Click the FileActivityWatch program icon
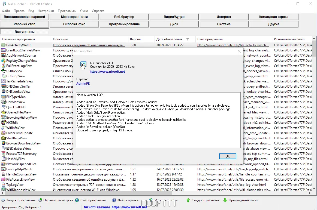Image resolution: width=317 pixels, height=210 pixels. (4, 45)
